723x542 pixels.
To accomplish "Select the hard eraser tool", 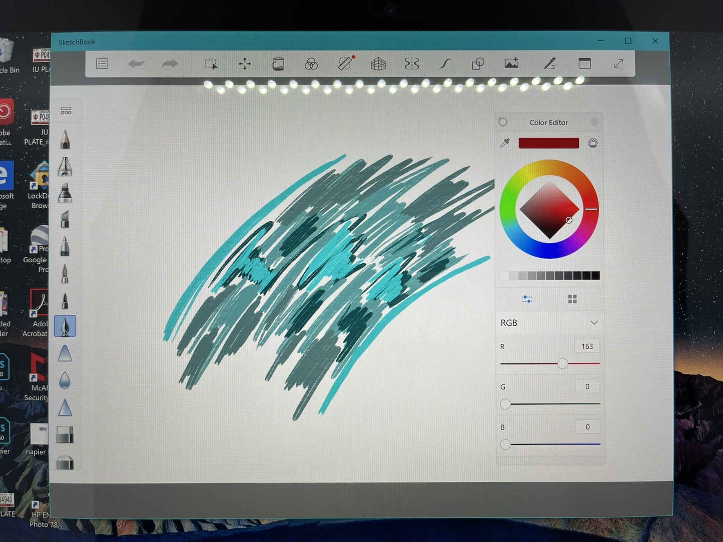I will (x=65, y=435).
